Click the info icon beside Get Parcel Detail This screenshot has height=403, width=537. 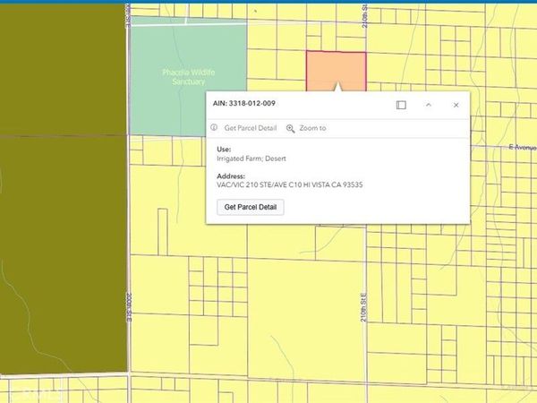pos(214,128)
